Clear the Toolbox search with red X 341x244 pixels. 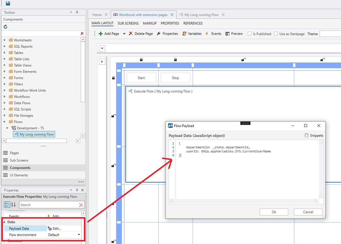pyautogui.click(x=82, y=34)
